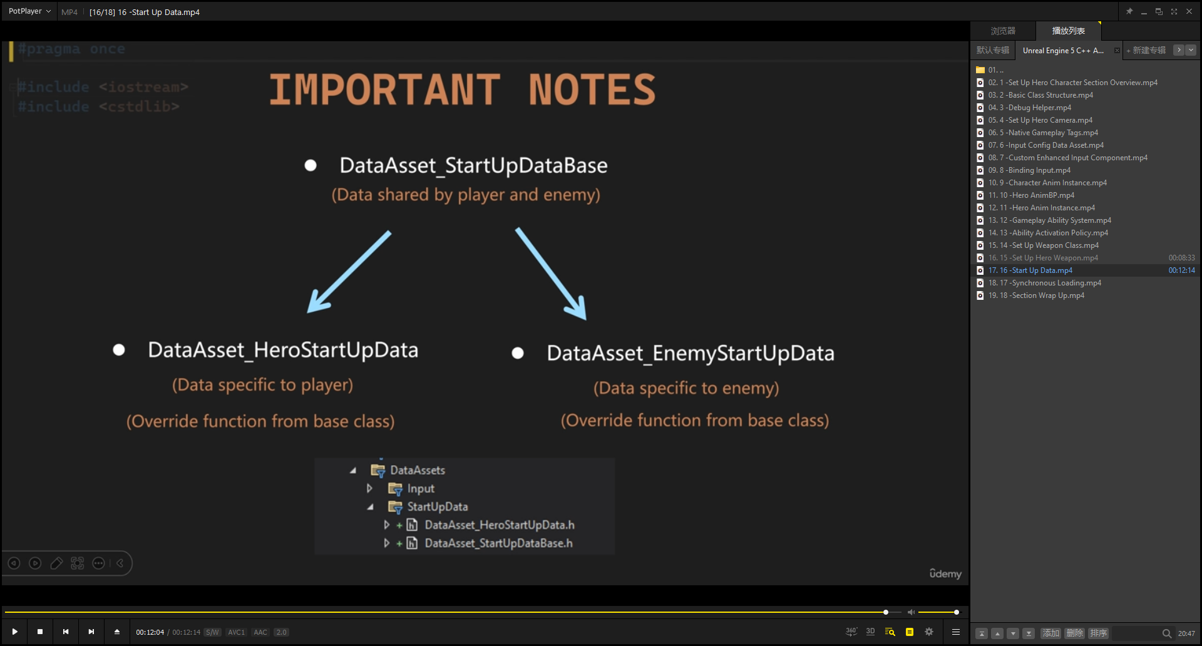Play 7 -Custom Enhanced Input Component.mp4

click(1086, 158)
